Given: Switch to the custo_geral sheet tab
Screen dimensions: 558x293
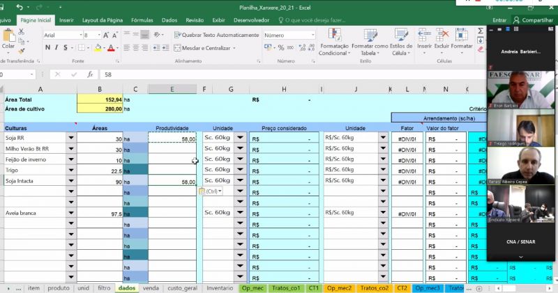Looking at the screenshot, I should click(x=182, y=288).
